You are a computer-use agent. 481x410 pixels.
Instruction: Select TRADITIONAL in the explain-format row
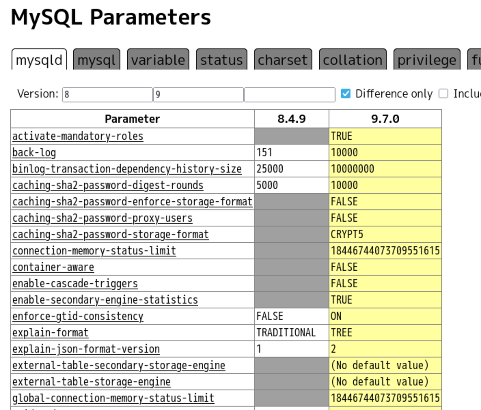[x=286, y=332]
